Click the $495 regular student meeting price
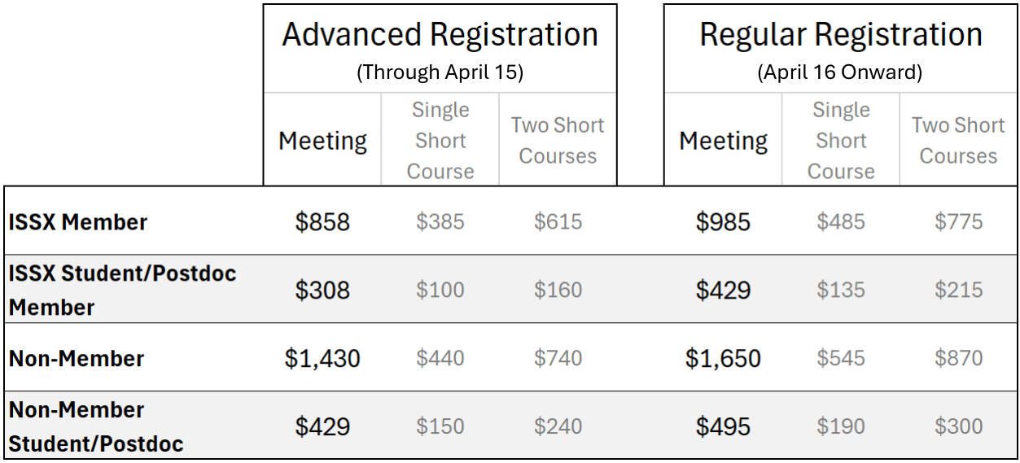The image size is (1020, 463). [723, 427]
